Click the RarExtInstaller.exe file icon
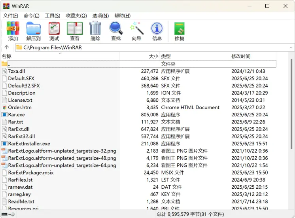295x218 pixels. point(4,144)
